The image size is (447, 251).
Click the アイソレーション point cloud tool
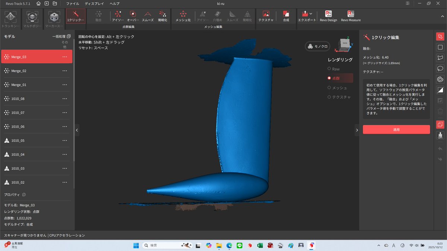(118, 16)
